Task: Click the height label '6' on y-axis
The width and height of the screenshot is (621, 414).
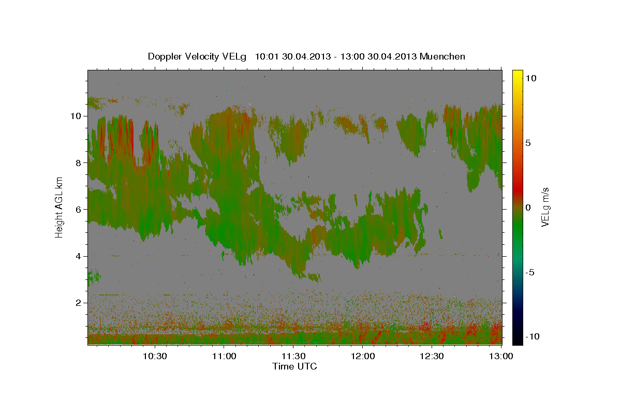Action: (x=78, y=209)
